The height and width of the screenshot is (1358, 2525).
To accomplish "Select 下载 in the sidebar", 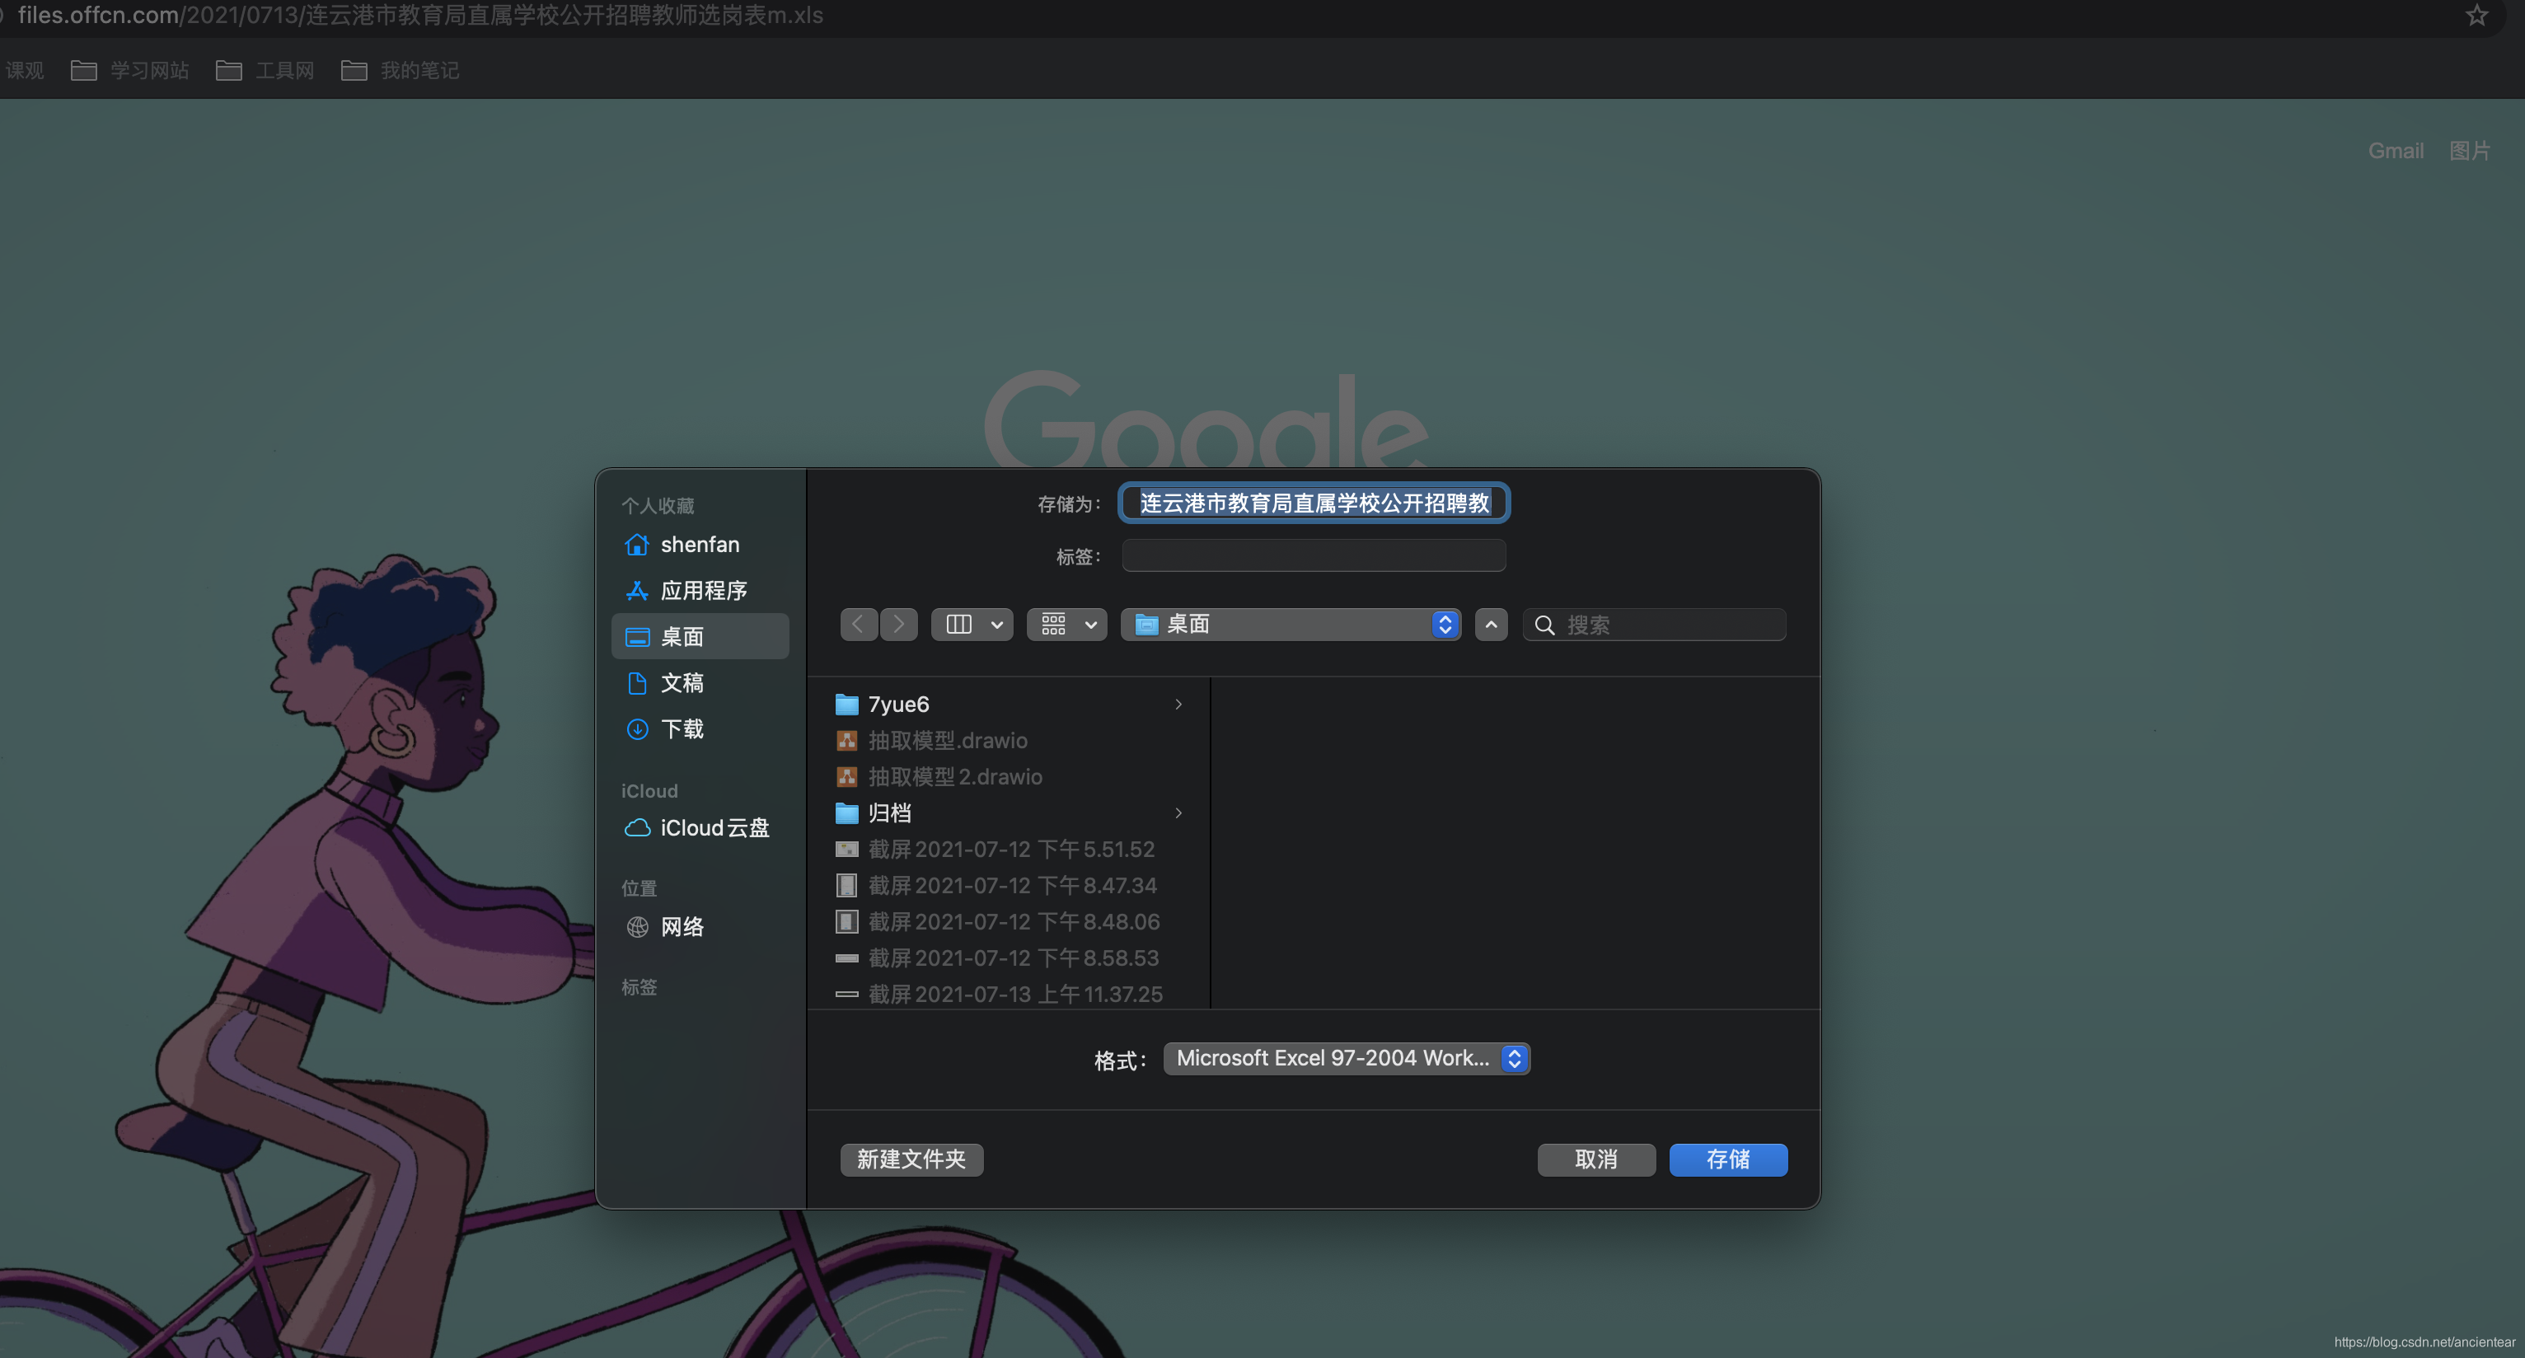I will 682,729.
